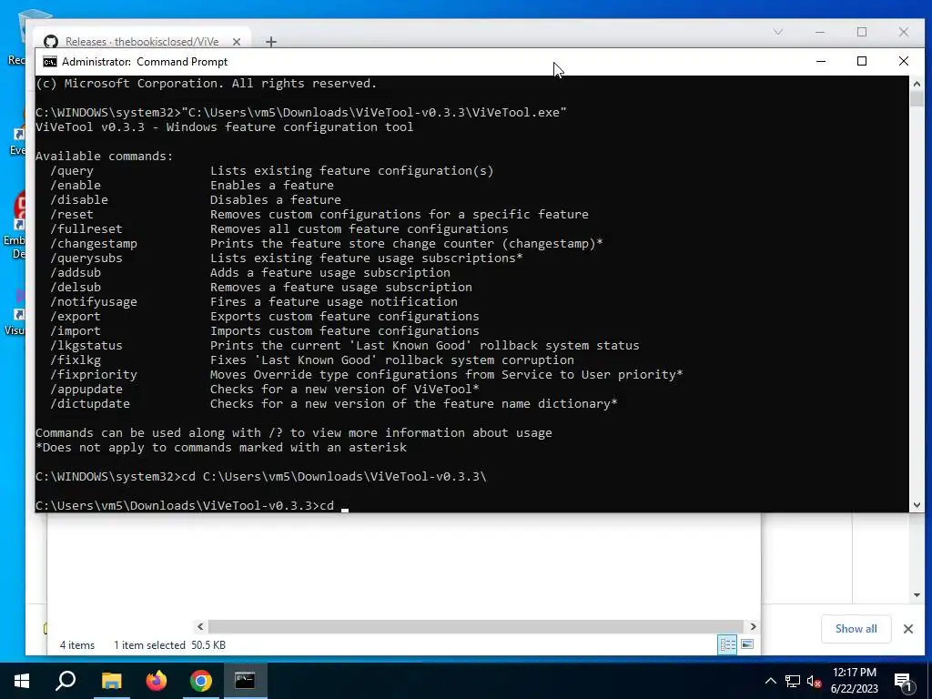Click Command Prompt scrollbar up arrow
932x699 pixels.
[x=917, y=84]
